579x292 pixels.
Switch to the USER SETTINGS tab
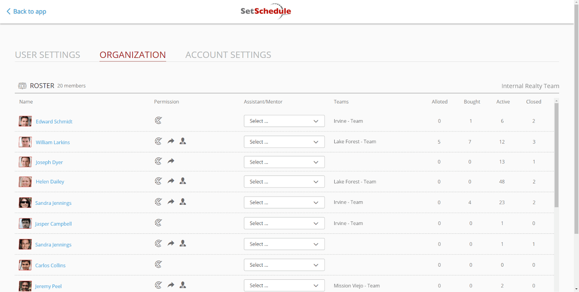[x=47, y=54]
